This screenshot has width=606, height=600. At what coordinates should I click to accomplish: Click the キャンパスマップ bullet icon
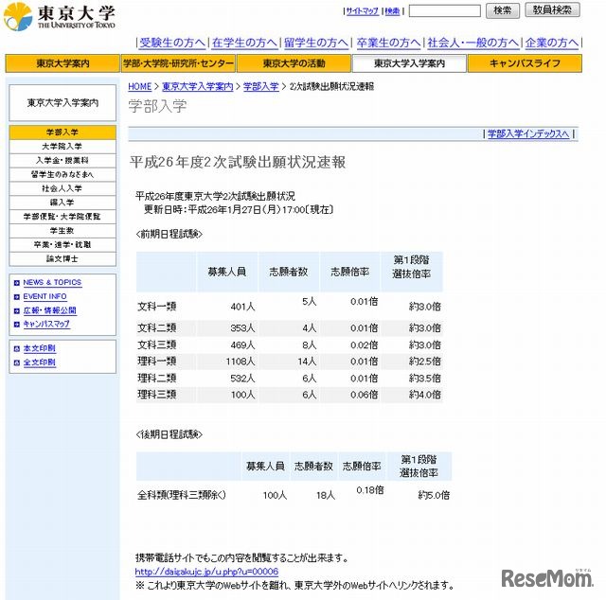tap(17, 325)
